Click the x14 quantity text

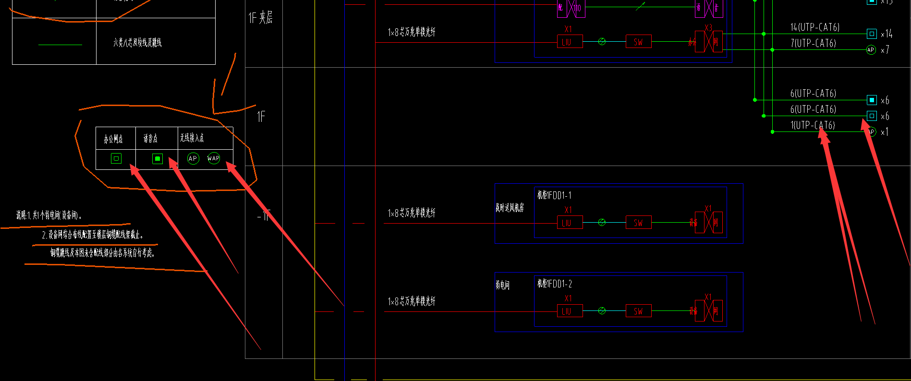887,34
